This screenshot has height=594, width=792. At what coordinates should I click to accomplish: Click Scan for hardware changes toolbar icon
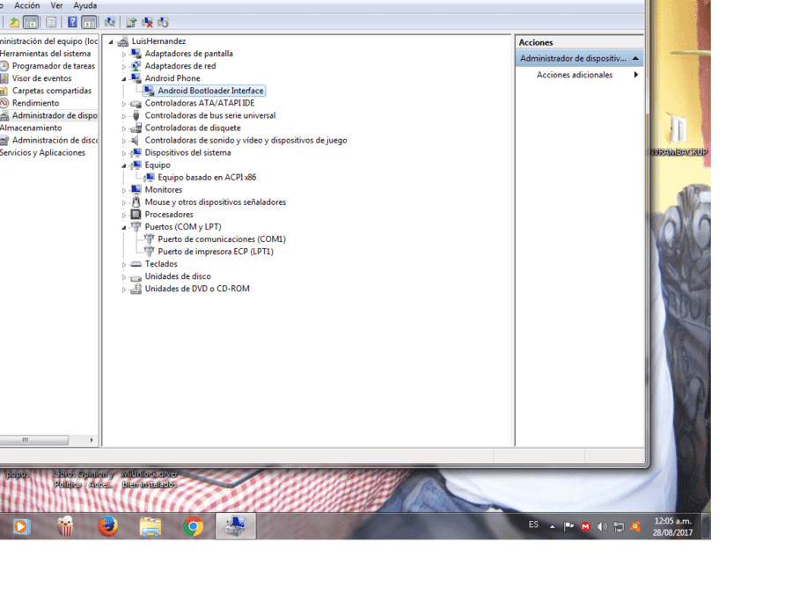point(110,22)
